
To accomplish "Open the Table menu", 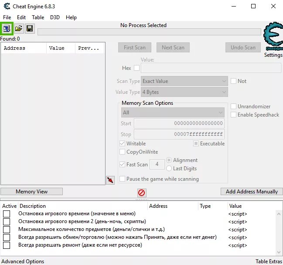I will pyautogui.click(x=38, y=17).
